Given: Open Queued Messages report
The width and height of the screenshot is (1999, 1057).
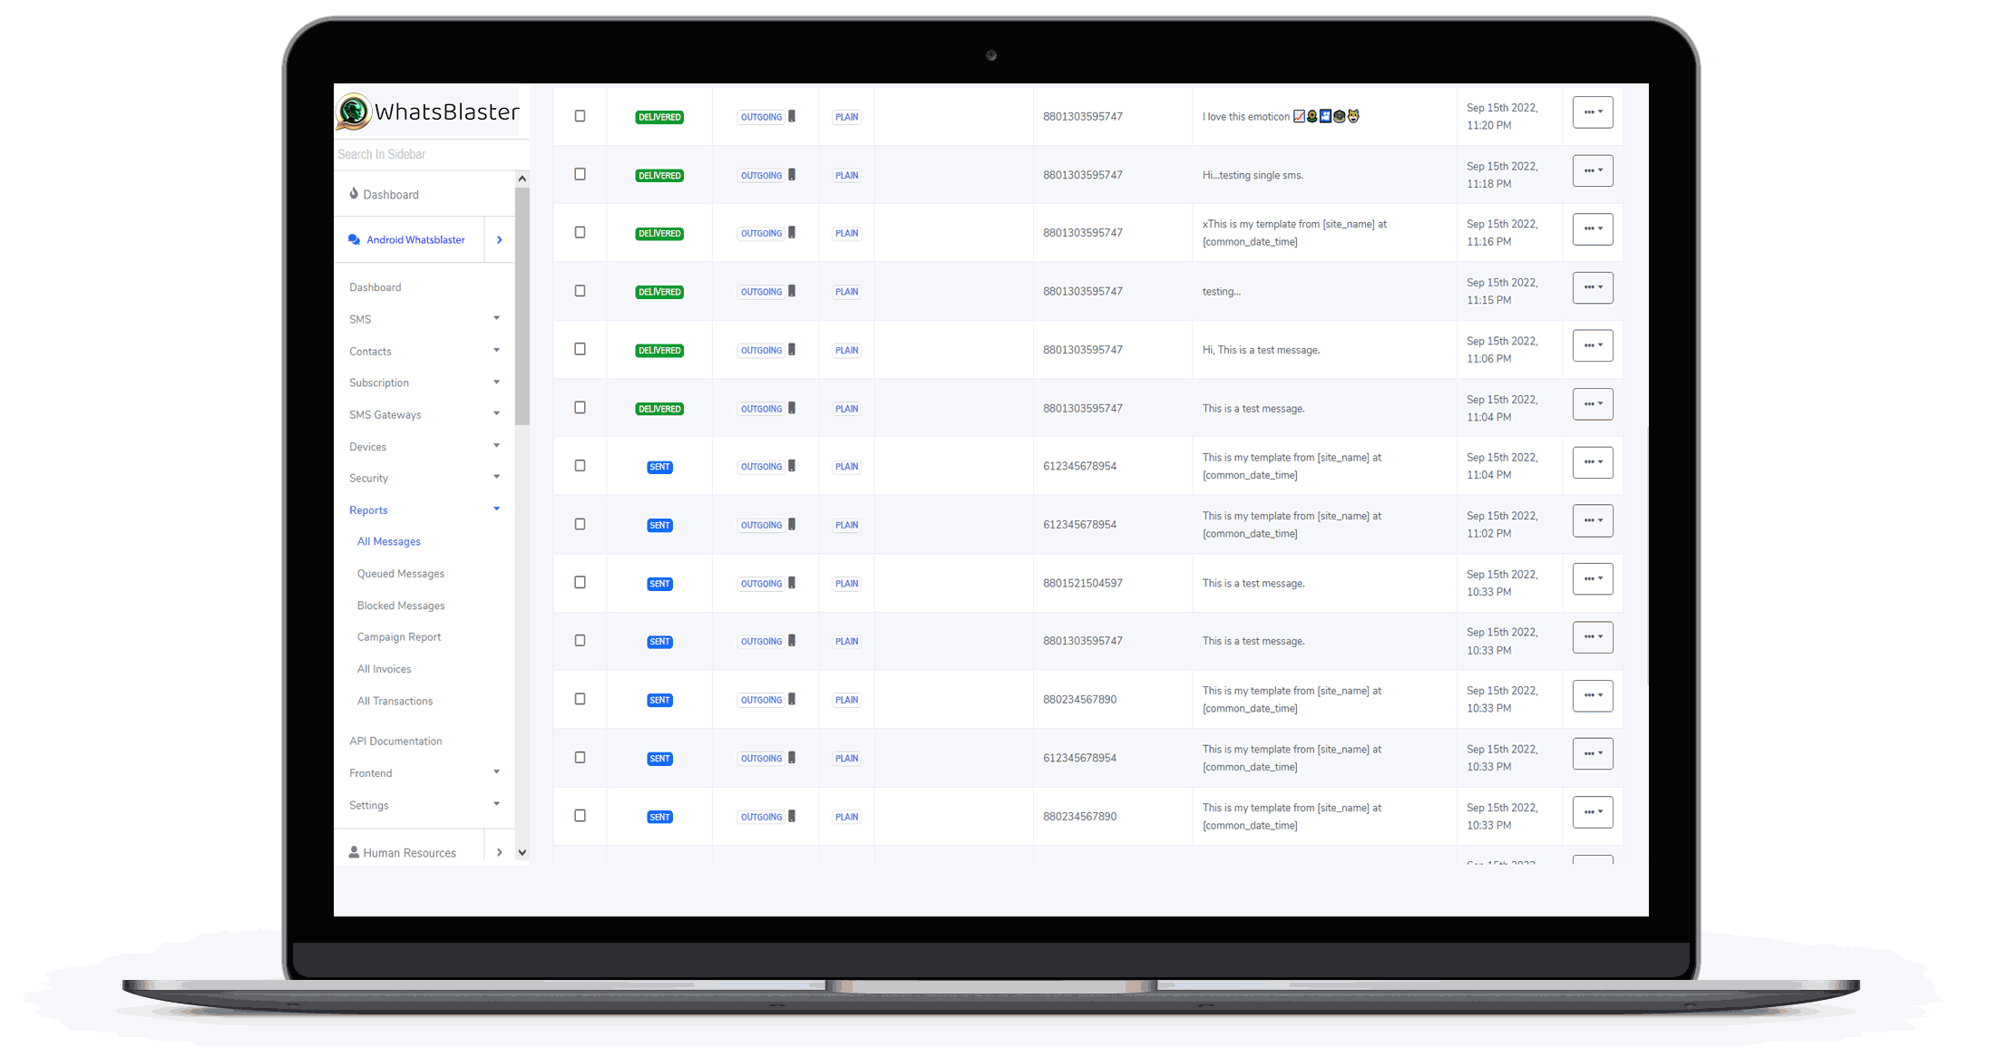Looking at the screenshot, I should (x=400, y=574).
